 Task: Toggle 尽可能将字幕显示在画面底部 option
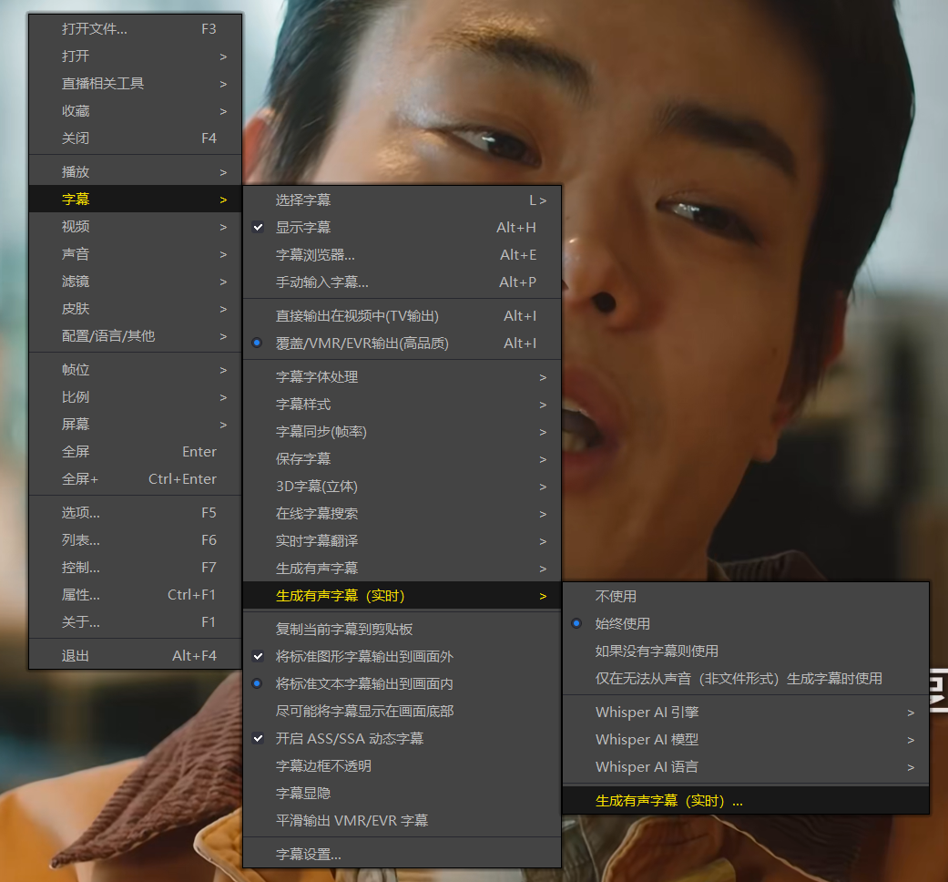(x=402, y=712)
